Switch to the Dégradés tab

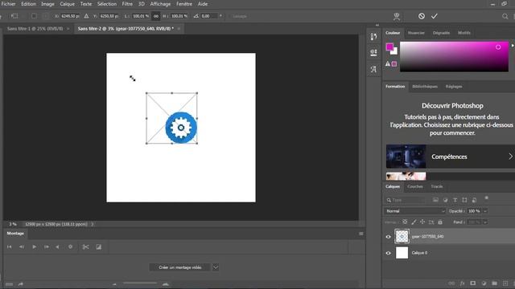click(441, 33)
